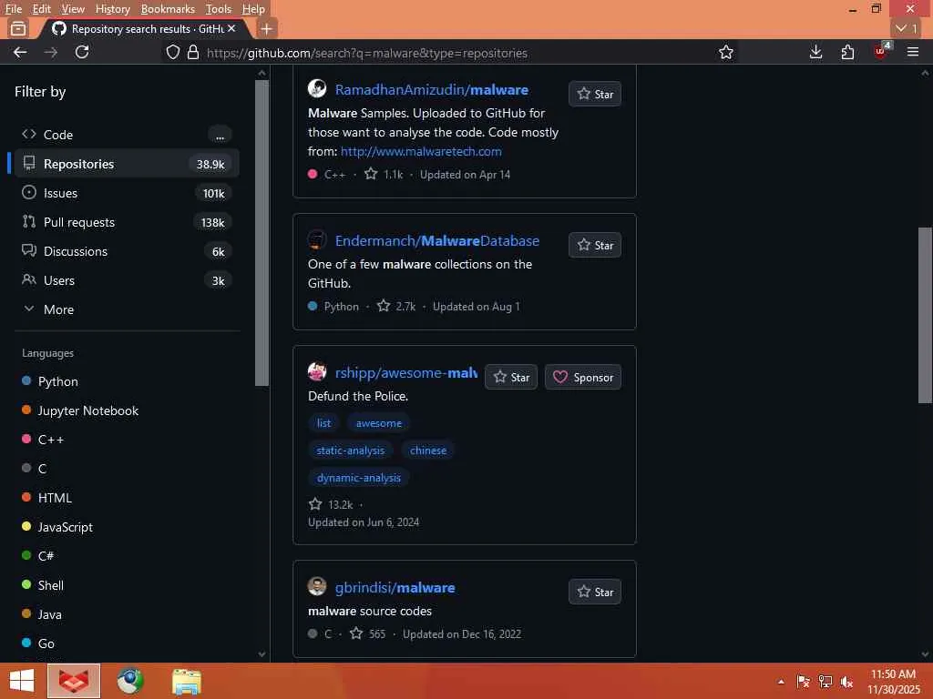
Task: Filter results by Code
Action: 126,135
